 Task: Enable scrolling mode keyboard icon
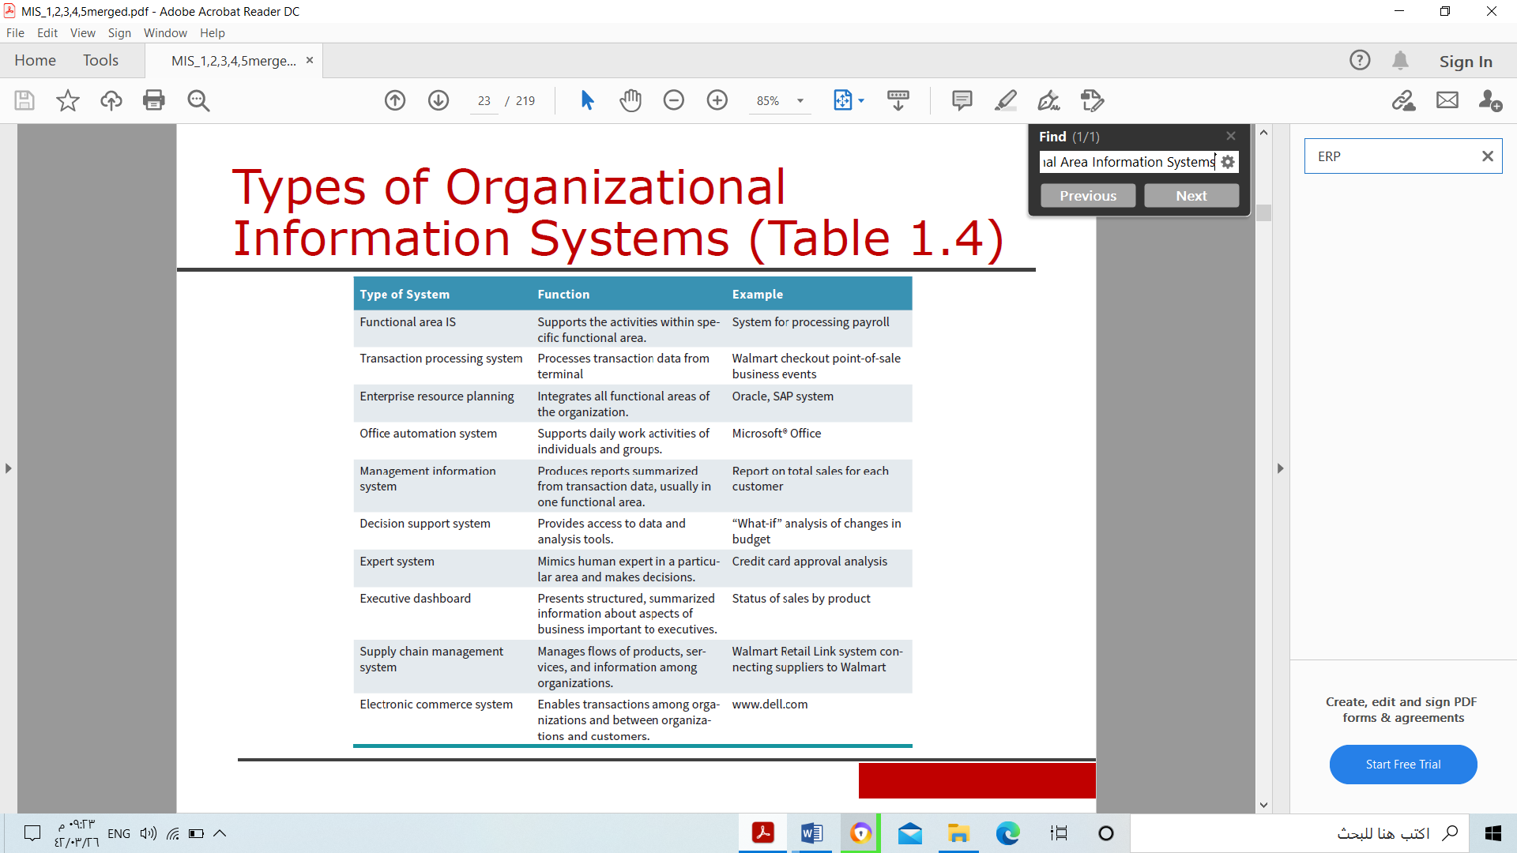(898, 100)
